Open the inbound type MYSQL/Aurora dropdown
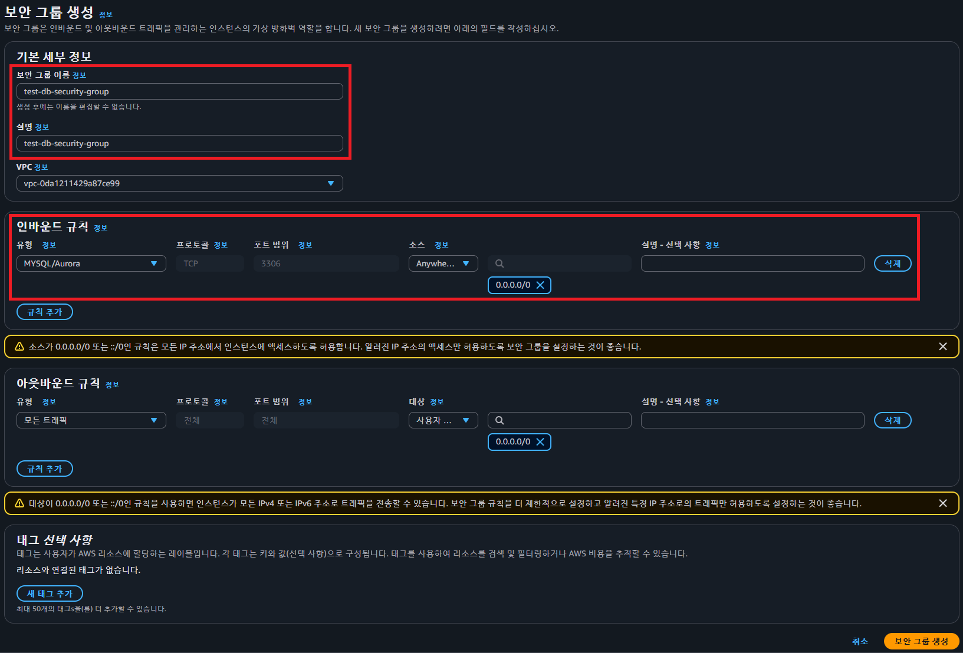The height and width of the screenshot is (653, 963). pos(91,263)
